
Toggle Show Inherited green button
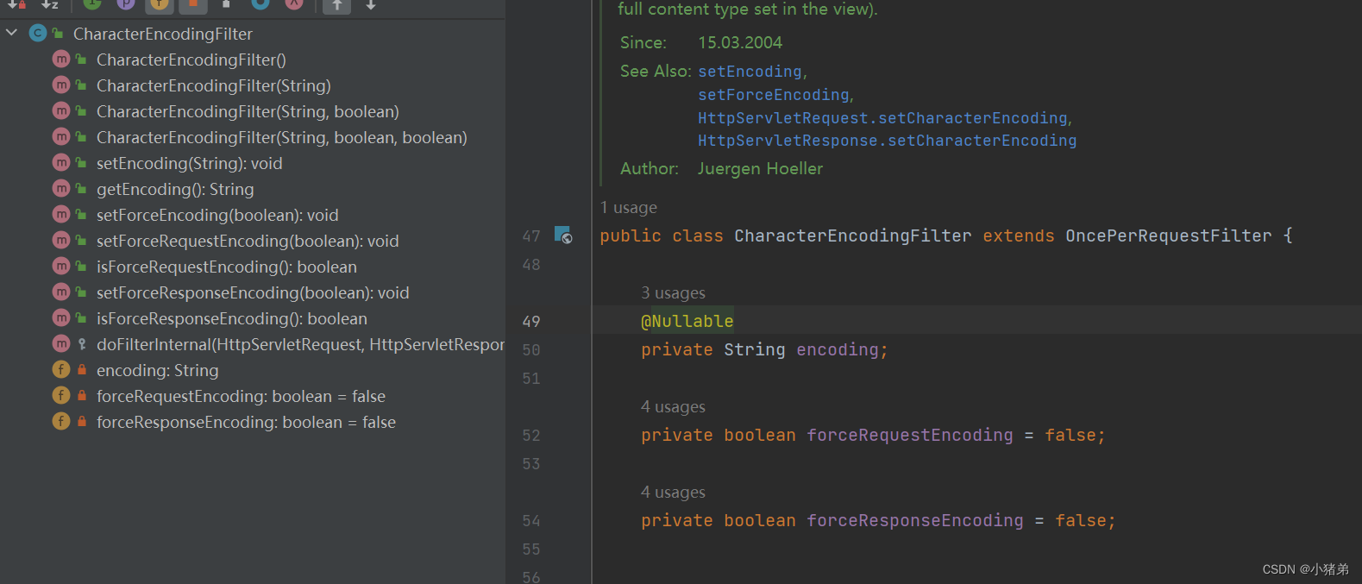tap(92, 3)
